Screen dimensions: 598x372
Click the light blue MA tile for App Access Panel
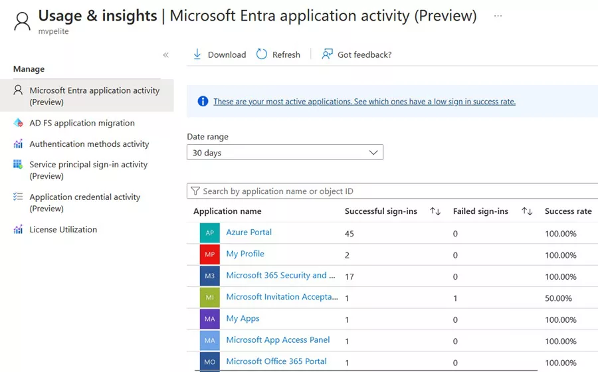pyautogui.click(x=210, y=340)
